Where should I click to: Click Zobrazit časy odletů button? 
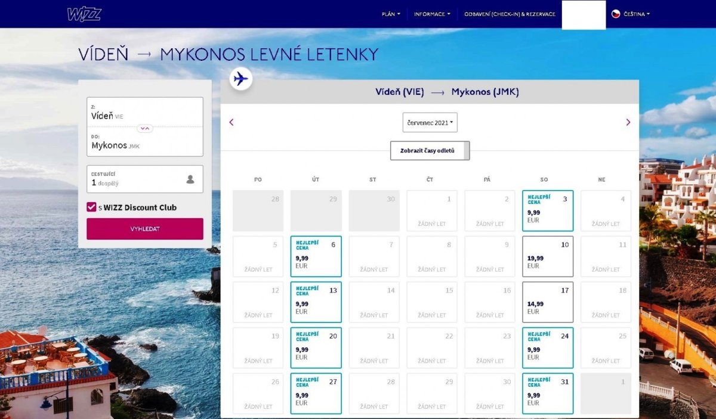point(430,151)
